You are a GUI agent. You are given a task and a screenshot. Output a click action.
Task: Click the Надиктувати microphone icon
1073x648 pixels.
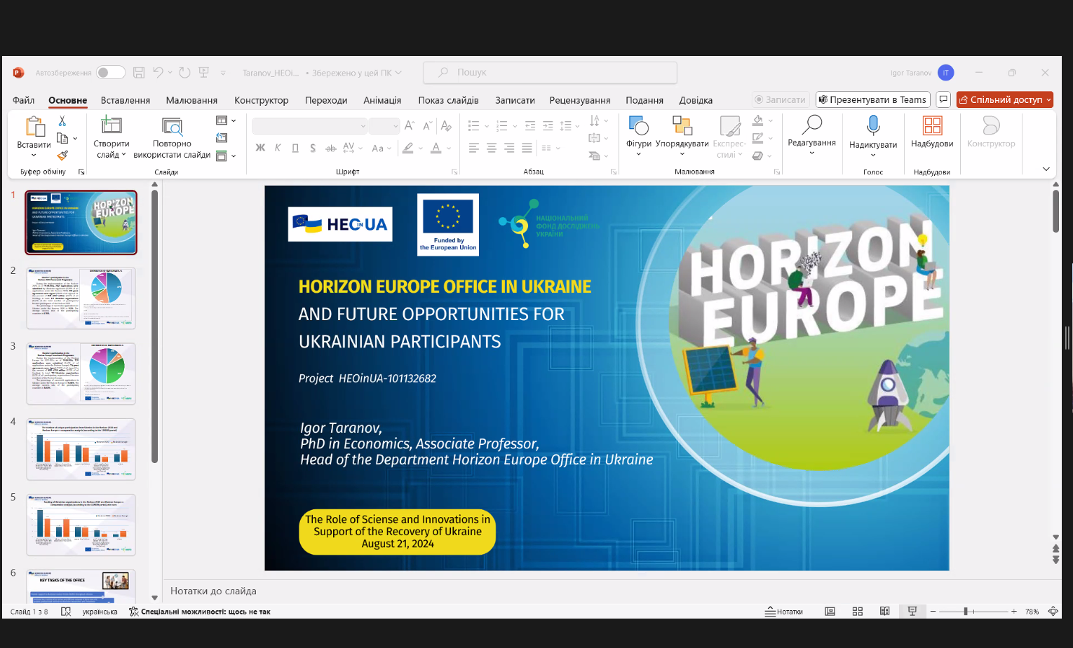[873, 125]
